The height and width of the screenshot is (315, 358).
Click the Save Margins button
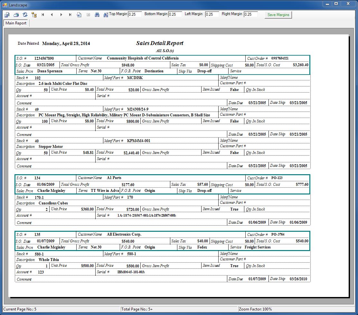[278, 15]
